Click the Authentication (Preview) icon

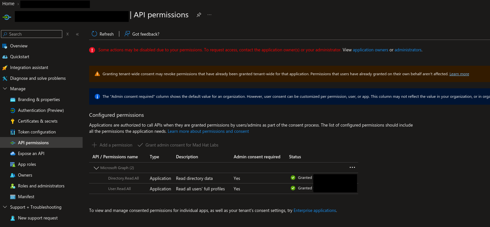[13, 110]
